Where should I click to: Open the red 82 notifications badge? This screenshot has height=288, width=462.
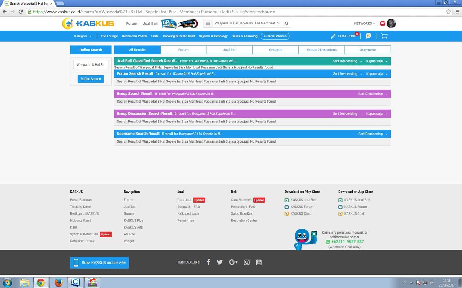[383, 23]
